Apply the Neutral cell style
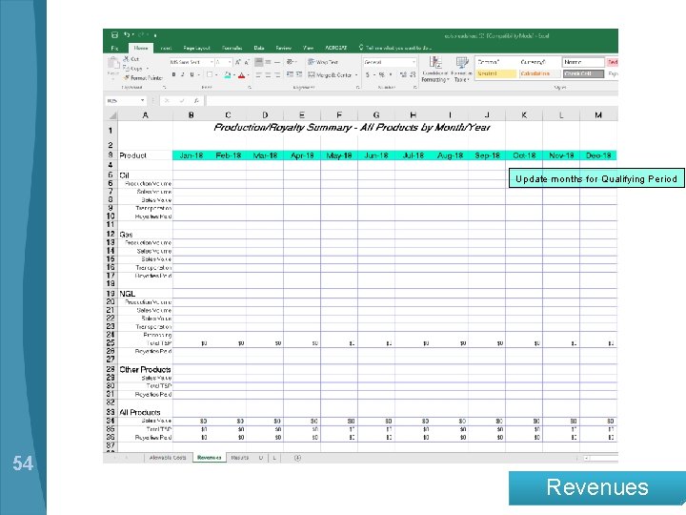This screenshot has height=515, width=686. [x=496, y=73]
